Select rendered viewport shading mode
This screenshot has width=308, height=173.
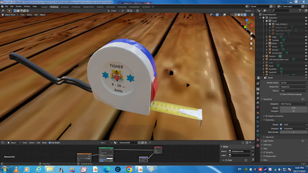coord(245,15)
